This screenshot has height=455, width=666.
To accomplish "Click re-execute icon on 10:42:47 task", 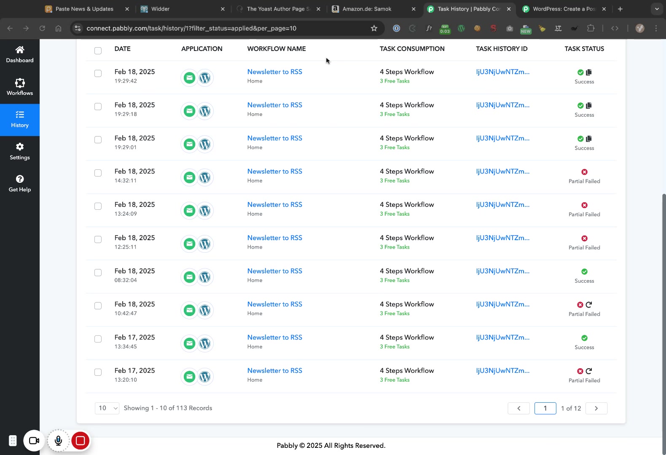I will click(589, 305).
